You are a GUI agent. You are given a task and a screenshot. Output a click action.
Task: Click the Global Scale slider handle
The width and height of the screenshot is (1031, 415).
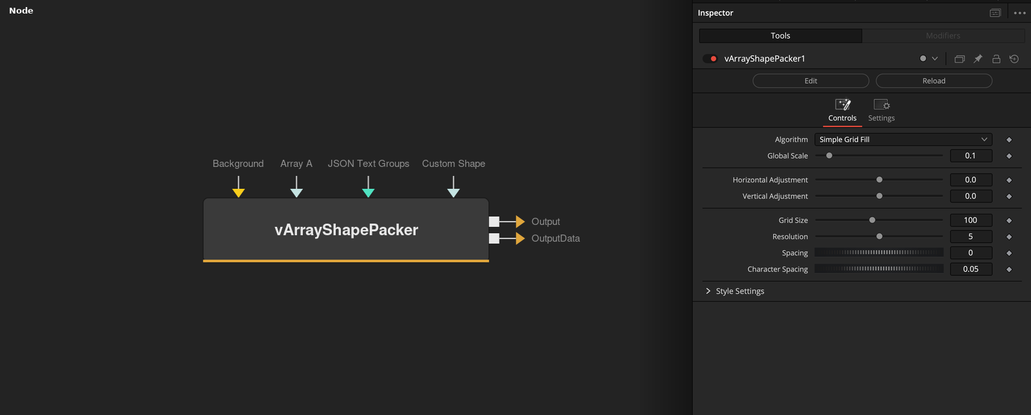point(829,155)
